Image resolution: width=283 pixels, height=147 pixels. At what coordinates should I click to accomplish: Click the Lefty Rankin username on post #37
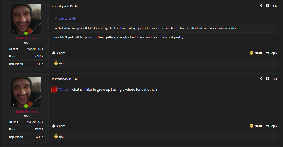[x=26, y=38]
